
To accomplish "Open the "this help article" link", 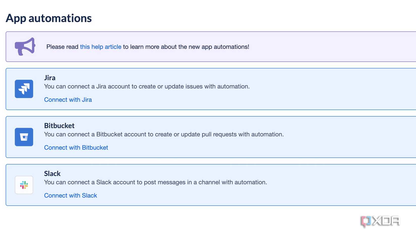I will pyautogui.click(x=101, y=47).
